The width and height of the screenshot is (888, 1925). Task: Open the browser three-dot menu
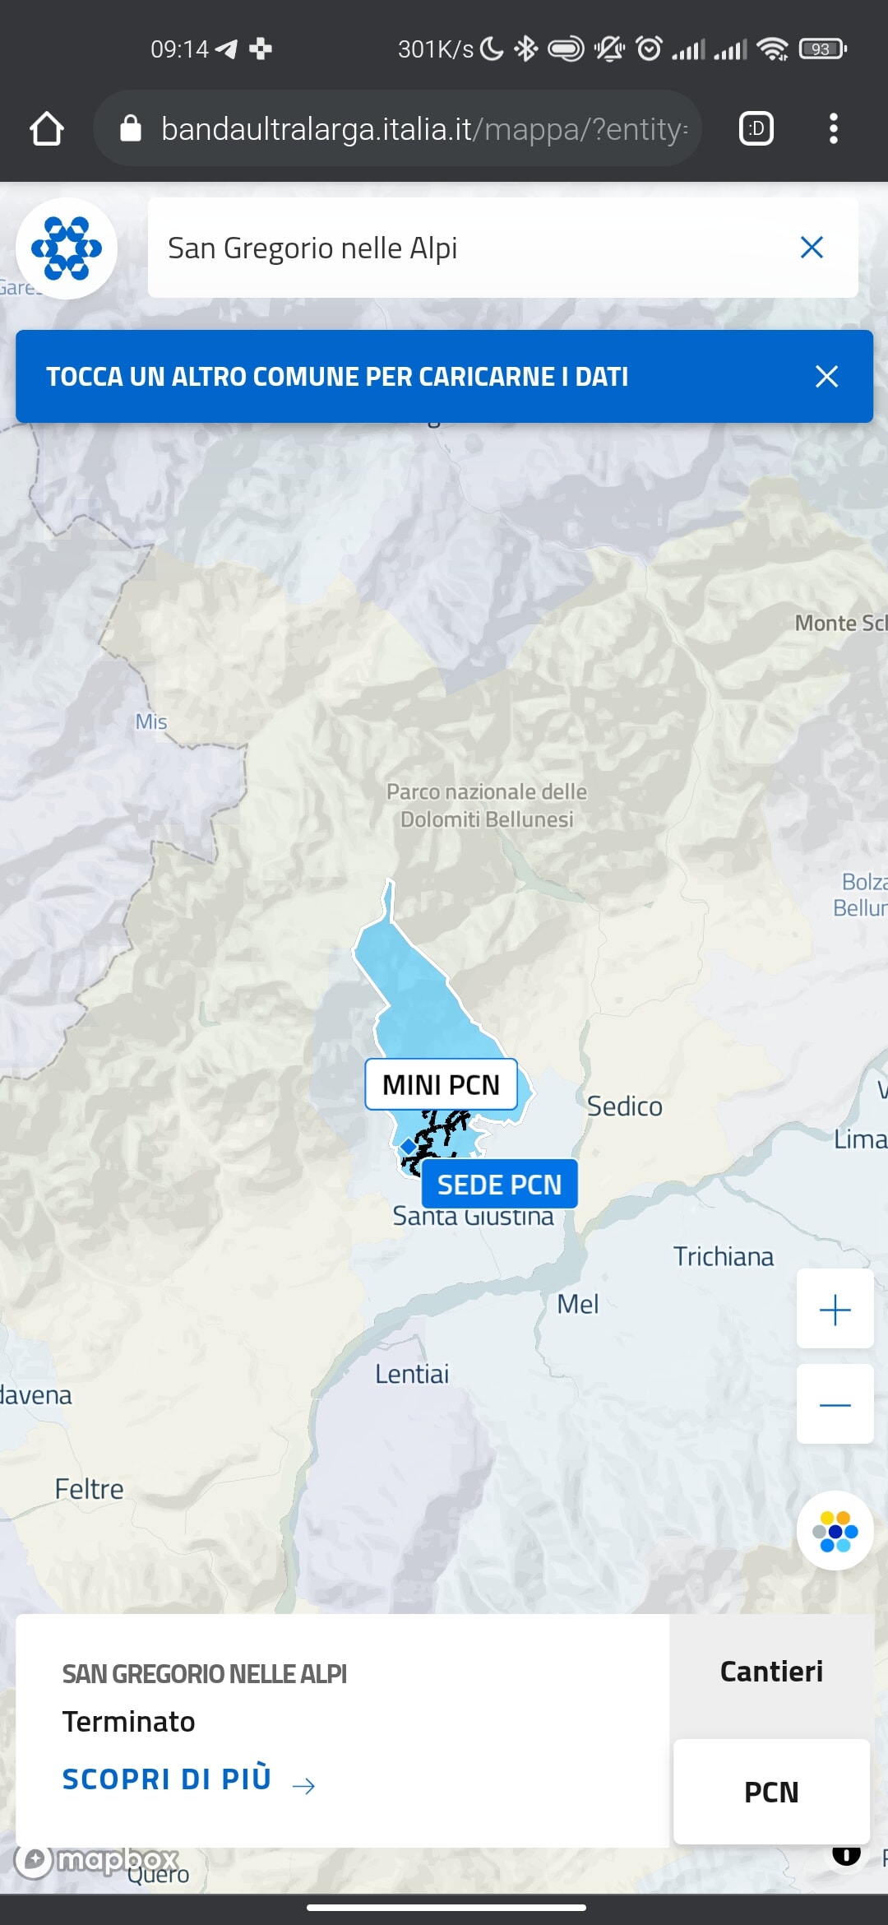[x=834, y=128]
